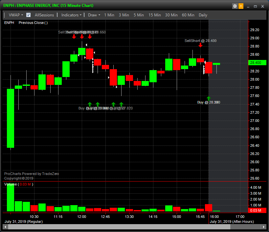This screenshot has width=269, height=232.
Task: Open the chart settings gear icon
Action: coord(235,6)
